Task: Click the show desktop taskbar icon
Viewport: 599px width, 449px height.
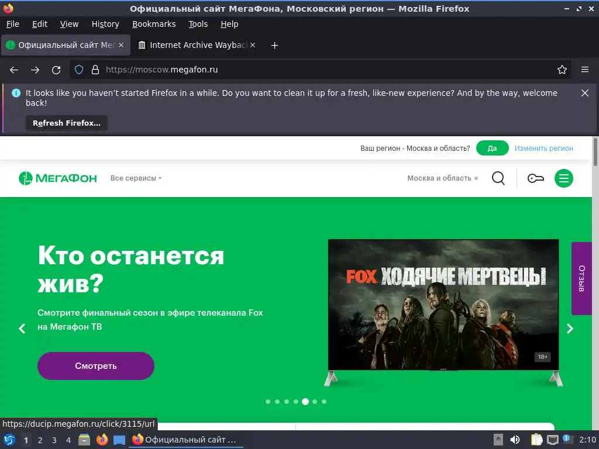Action: 119,440
